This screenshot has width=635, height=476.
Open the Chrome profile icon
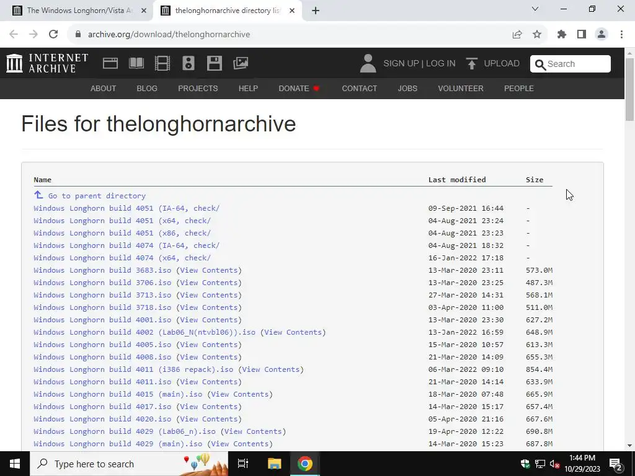[x=602, y=35]
